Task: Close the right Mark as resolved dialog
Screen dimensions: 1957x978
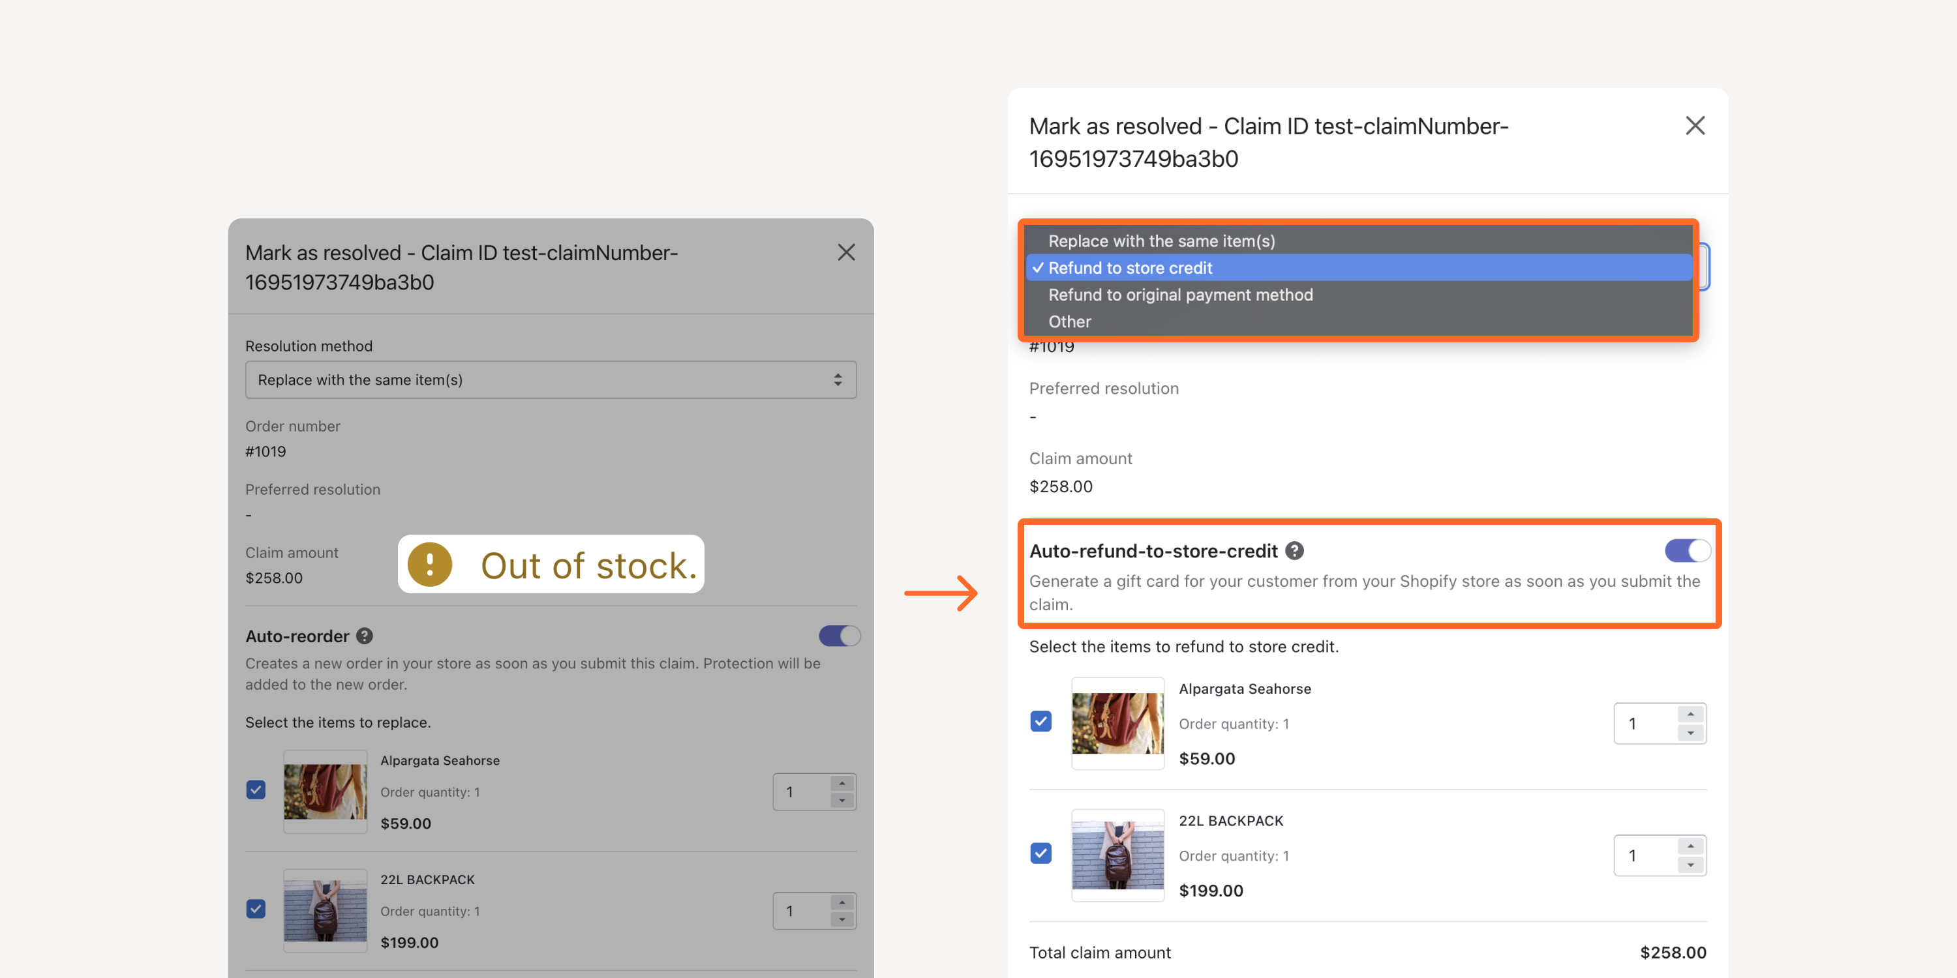Action: point(1695,125)
